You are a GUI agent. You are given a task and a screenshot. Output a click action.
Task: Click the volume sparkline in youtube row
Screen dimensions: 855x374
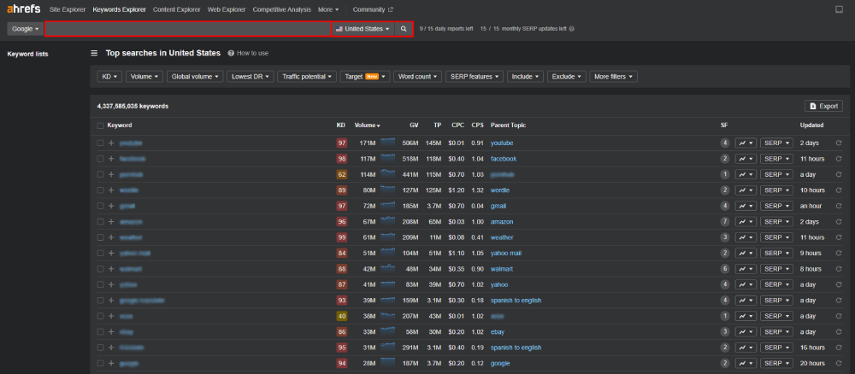[387, 142]
